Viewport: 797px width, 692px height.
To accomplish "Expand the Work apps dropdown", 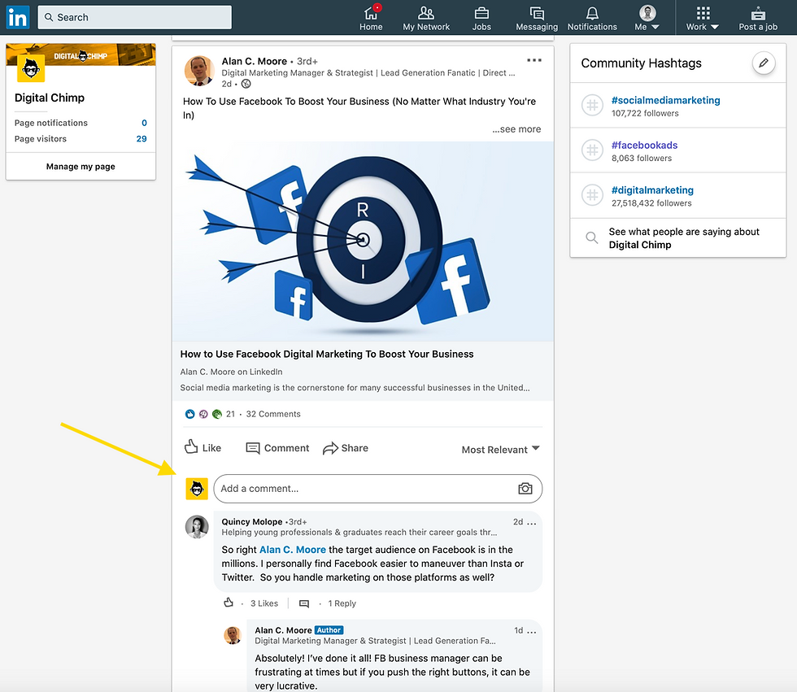I will point(703,18).
